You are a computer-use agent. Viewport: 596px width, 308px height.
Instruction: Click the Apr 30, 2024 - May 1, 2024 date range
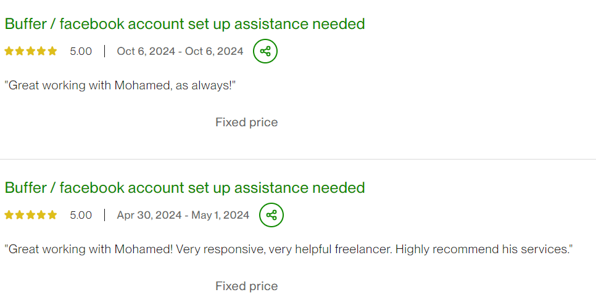(183, 215)
